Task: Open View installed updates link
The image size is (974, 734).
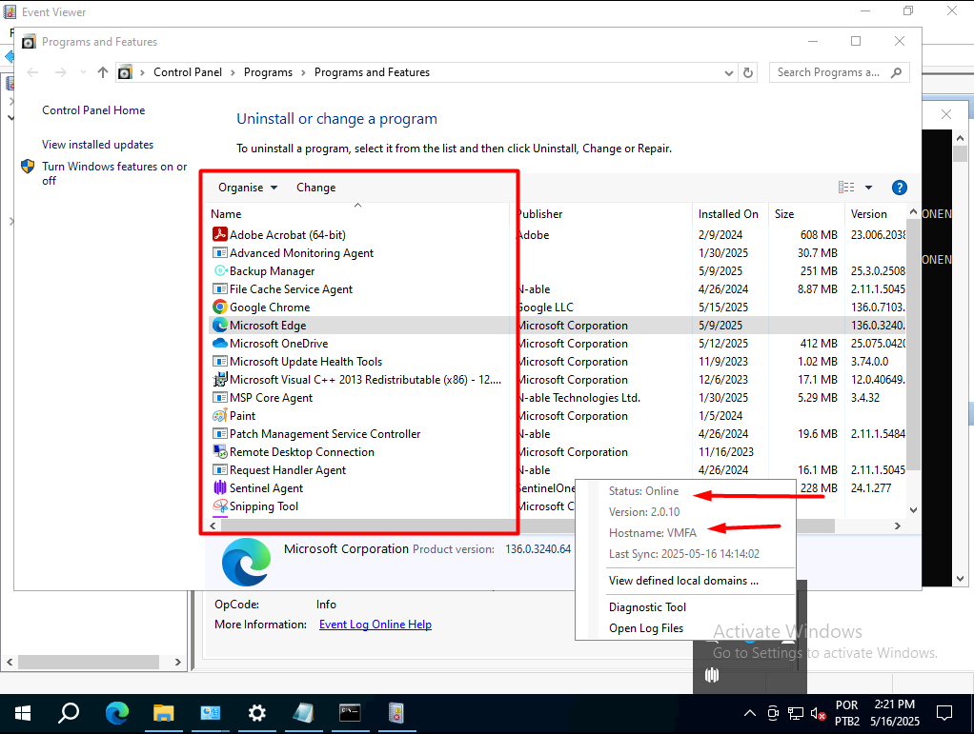Action: point(97,145)
